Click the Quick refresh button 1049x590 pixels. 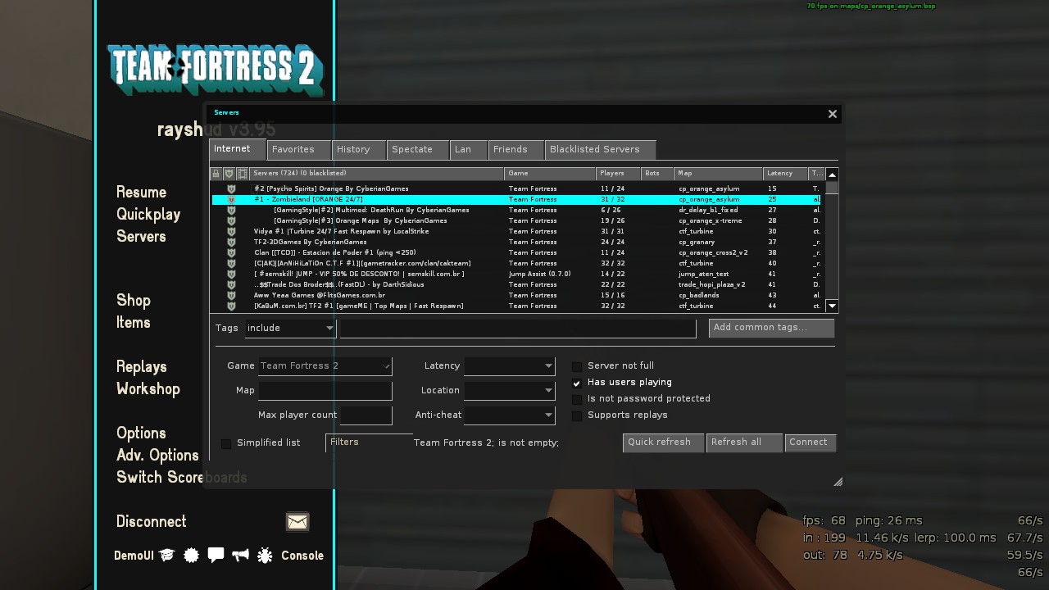point(663,442)
